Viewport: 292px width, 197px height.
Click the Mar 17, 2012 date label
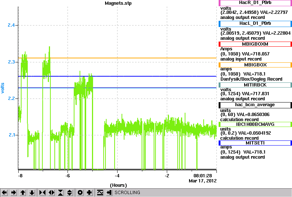click(203, 181)
